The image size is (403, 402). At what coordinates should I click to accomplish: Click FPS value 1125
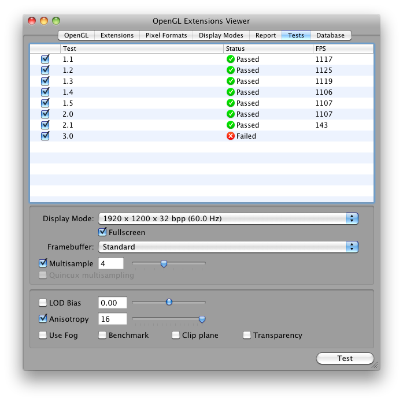pyautogui.click(x=324, y=70)
